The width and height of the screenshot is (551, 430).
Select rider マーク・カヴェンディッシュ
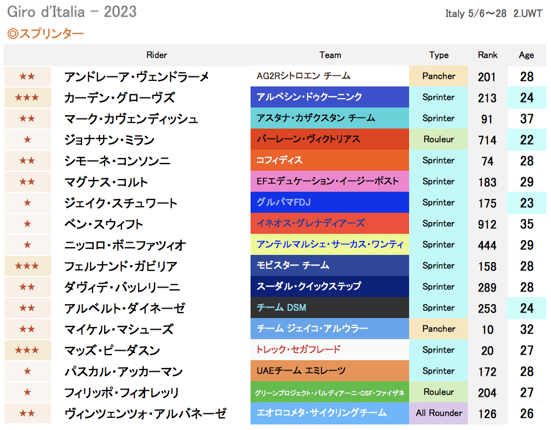[x=131, y=119]
